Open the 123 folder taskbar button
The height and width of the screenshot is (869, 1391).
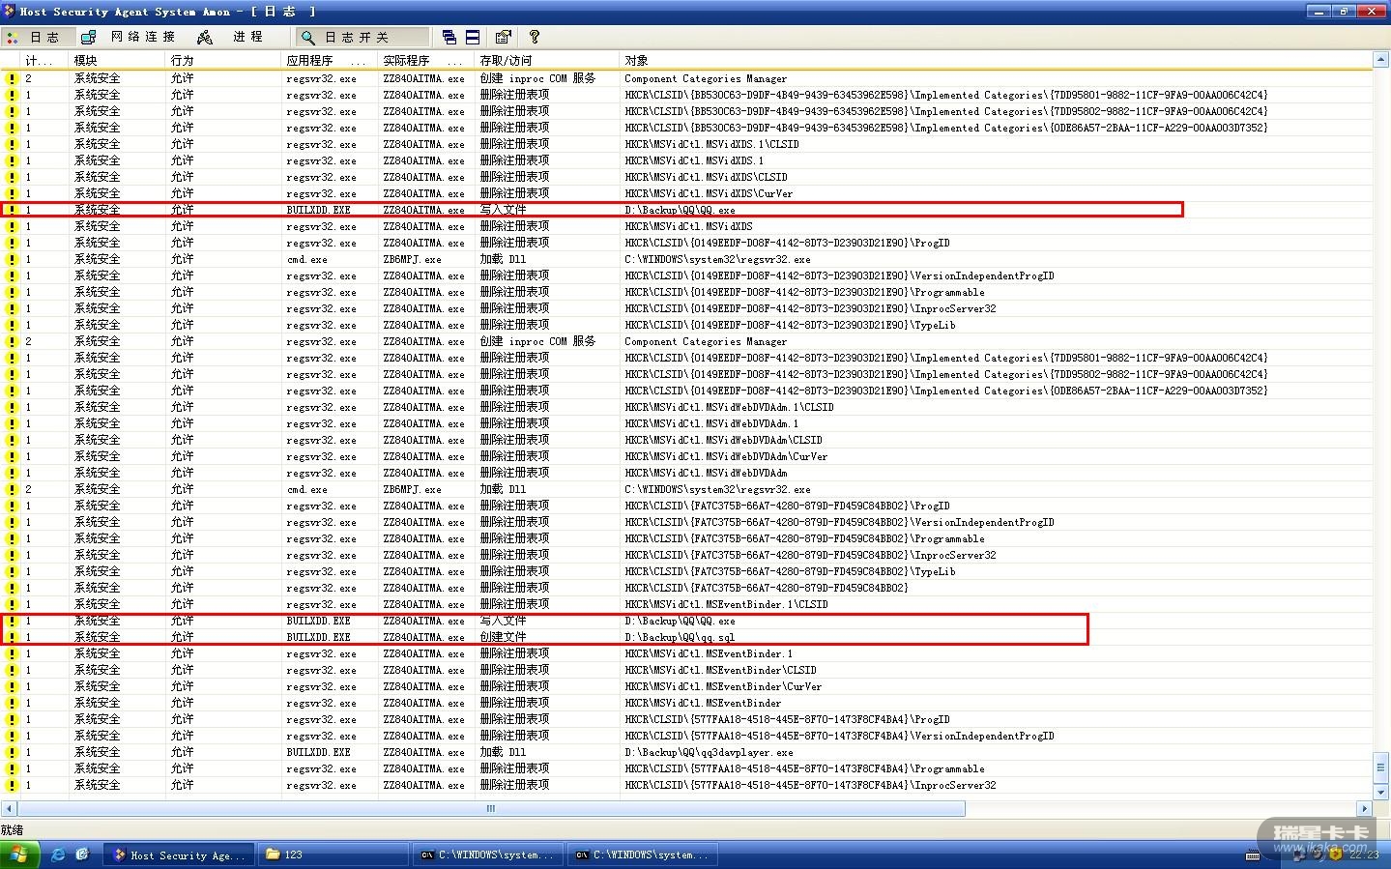333,855
